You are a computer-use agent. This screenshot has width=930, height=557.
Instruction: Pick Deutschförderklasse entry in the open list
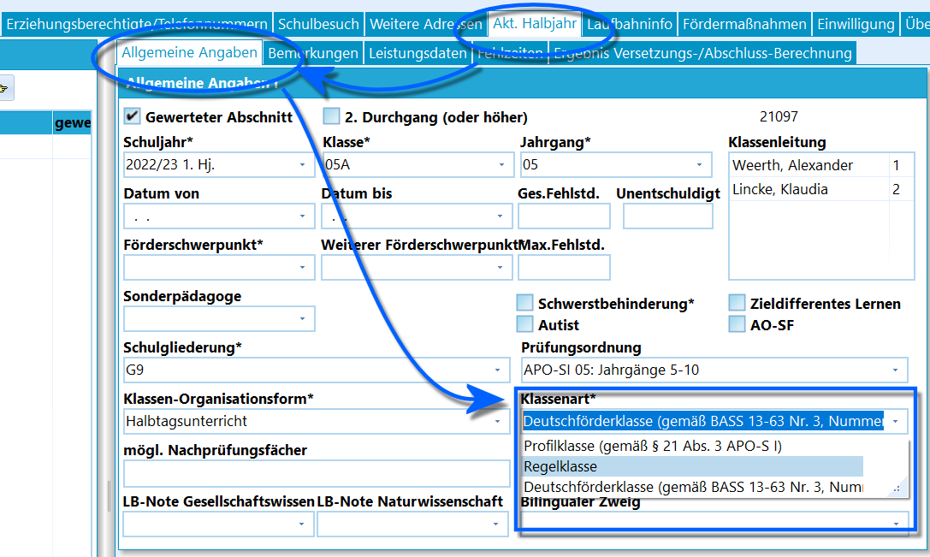693,487
